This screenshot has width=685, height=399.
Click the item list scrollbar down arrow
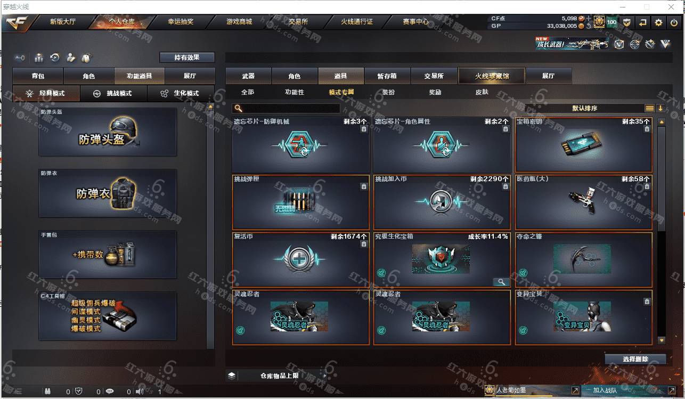click(x=662, y=340)
